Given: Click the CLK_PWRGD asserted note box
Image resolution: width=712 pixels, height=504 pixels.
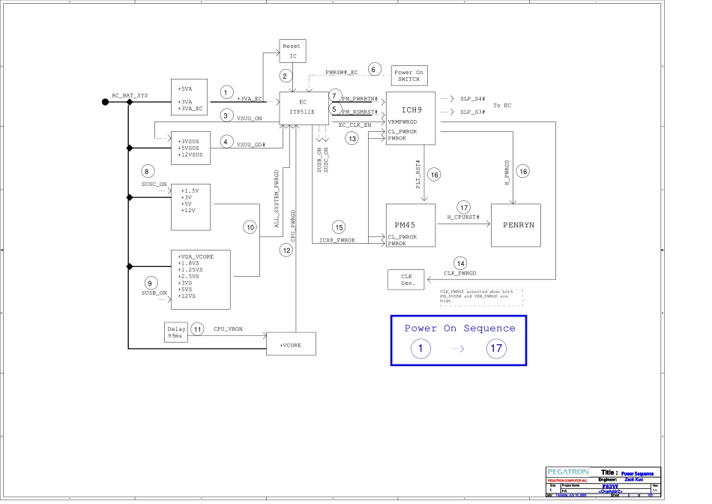Looking at the screenshot, I should 481,297.
